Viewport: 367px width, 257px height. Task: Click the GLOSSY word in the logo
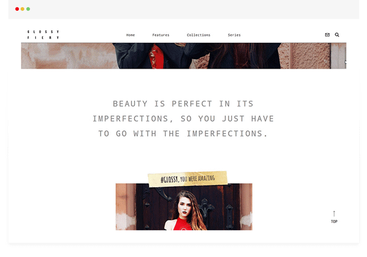pyautogui.click(x=43, y=32)
